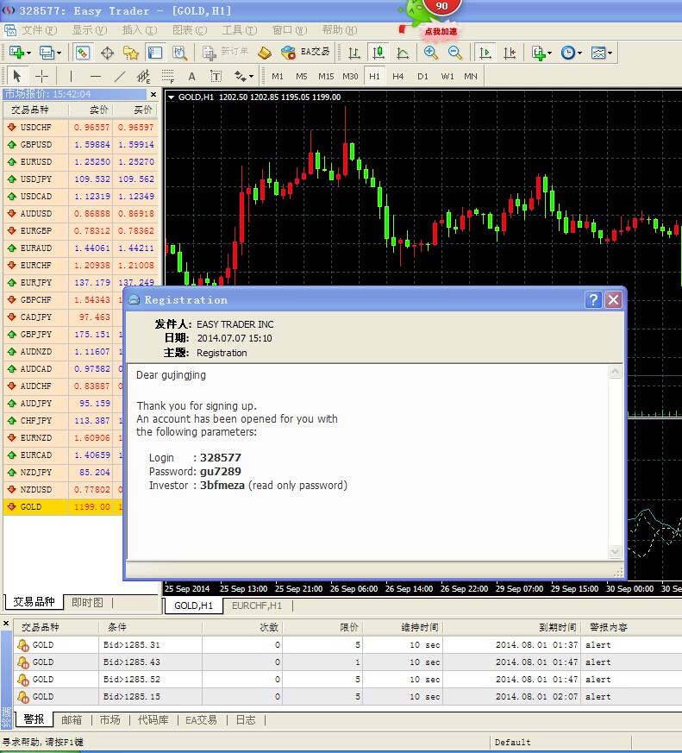Click the Registration dialog help button
The height and width of the screenshot is (753, 682).
[x=593, y=299]
